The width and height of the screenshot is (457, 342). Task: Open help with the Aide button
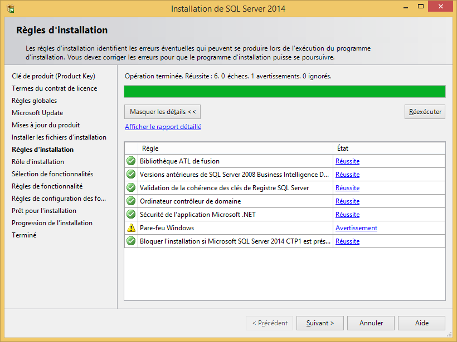pos(421,323)
